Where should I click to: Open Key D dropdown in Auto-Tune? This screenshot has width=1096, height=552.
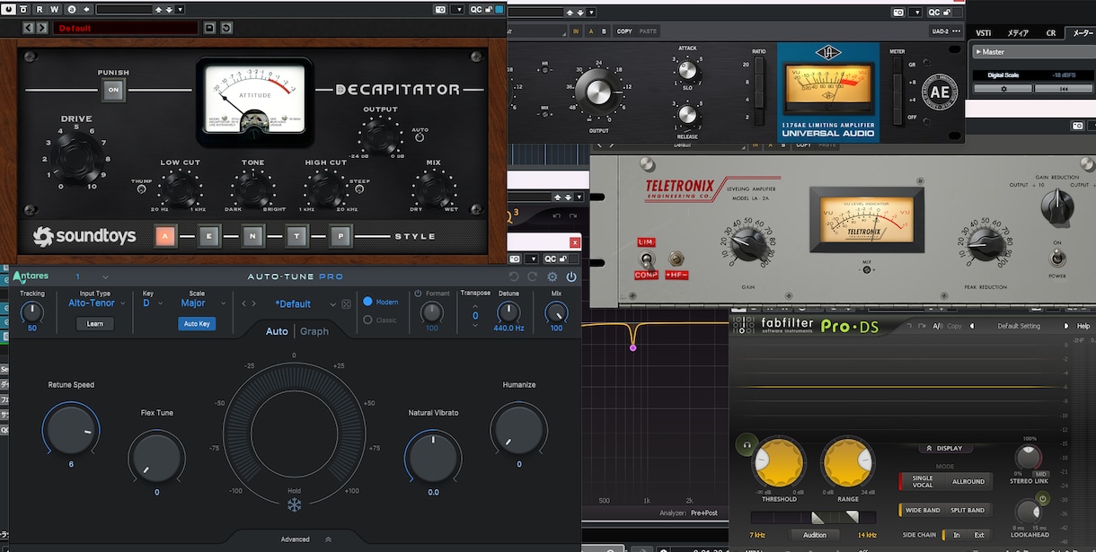click(x=154, y=303)
